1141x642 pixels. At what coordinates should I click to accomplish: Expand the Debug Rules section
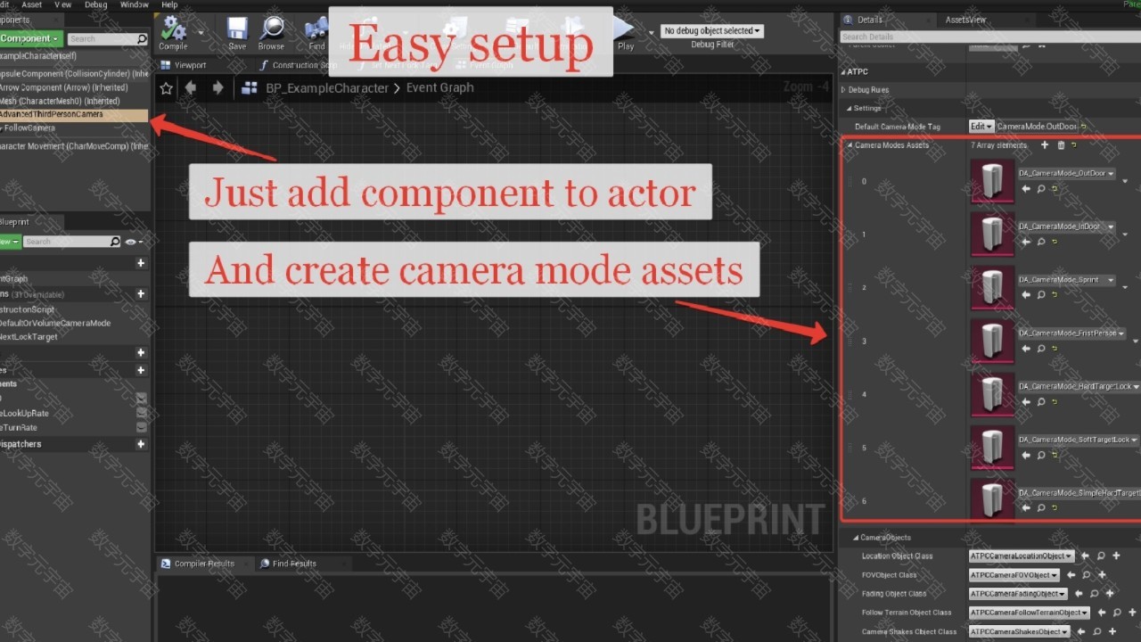843,90
